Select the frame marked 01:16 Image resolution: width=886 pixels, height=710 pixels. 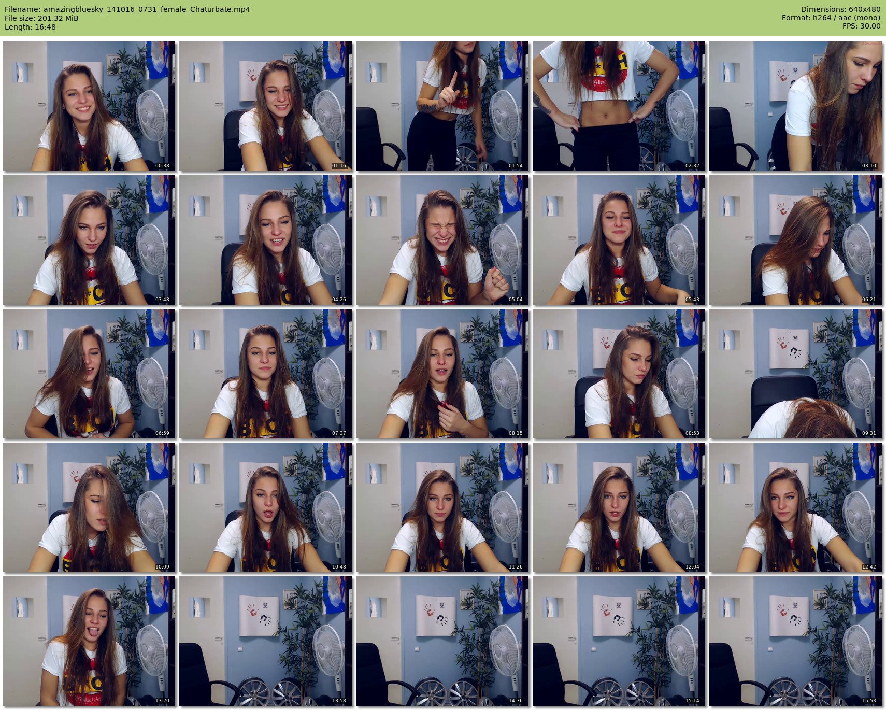pyautogui.click(x=265, y=106)
